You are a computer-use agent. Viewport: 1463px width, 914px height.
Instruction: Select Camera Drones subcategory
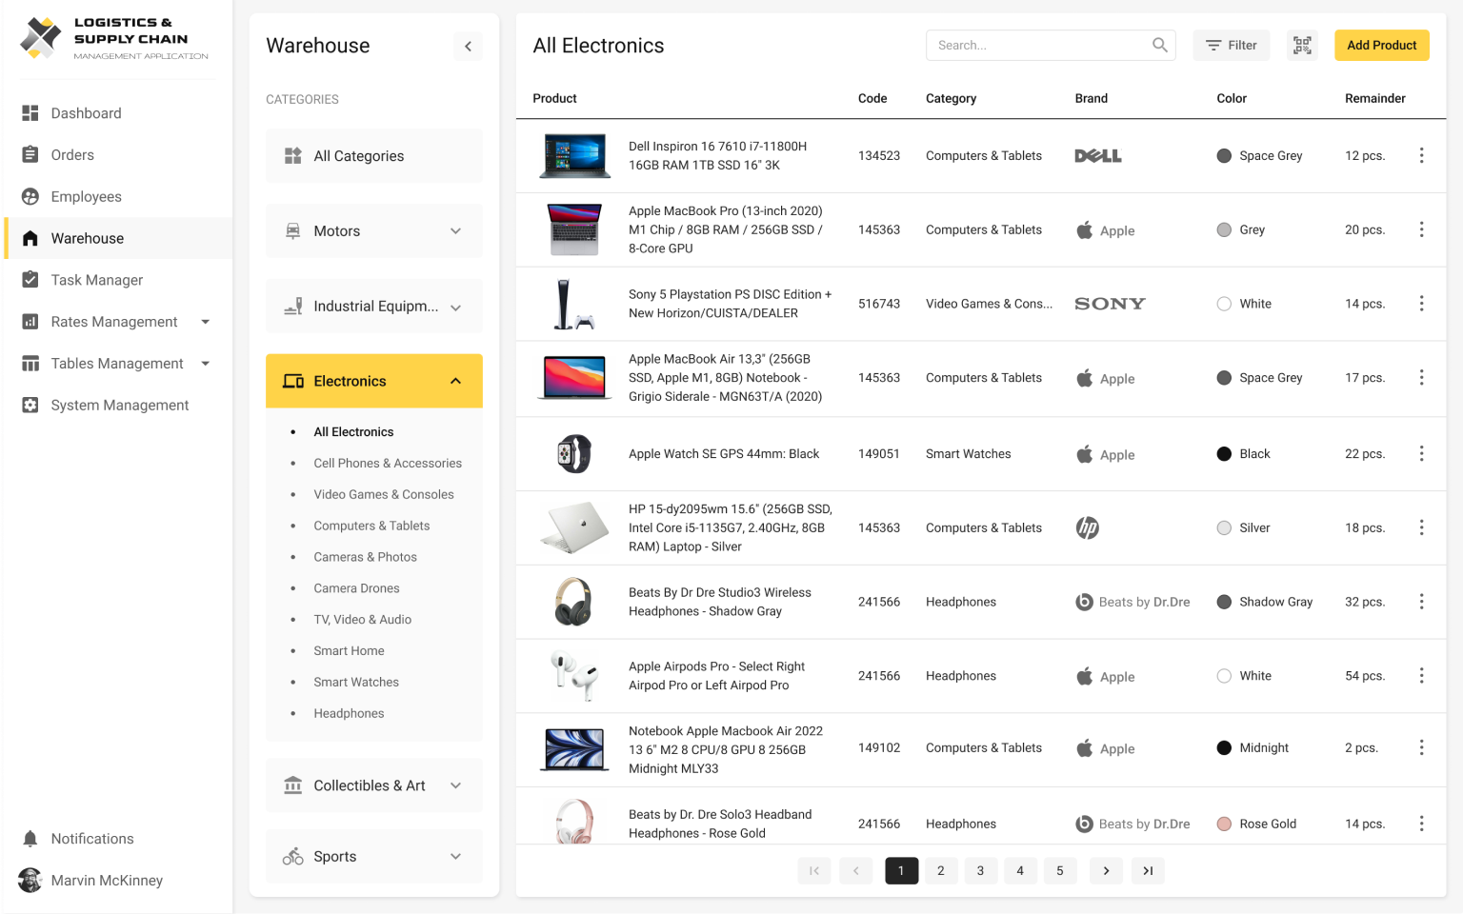pyautogui.click(x=357, y=588)
